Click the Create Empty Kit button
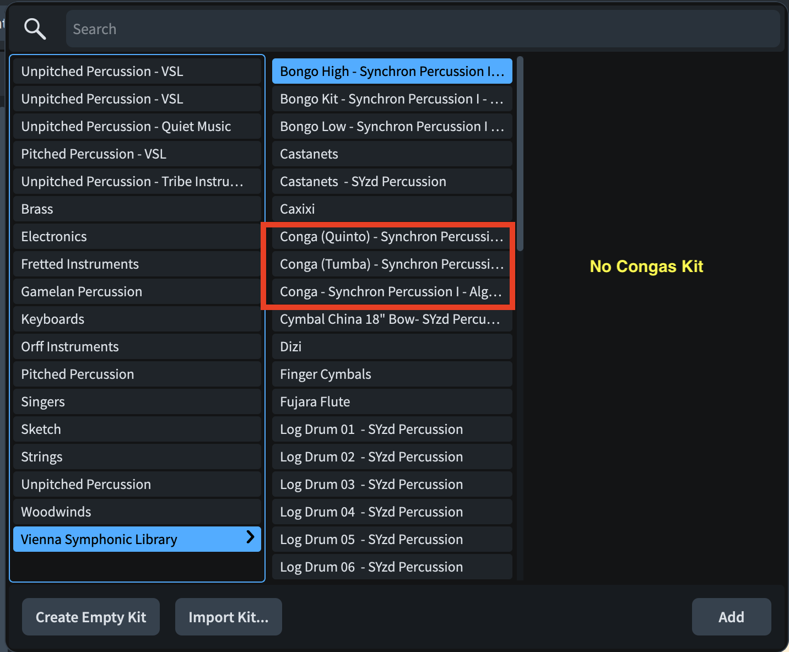The width and height of the screenshot is (789, 652). 91,617
